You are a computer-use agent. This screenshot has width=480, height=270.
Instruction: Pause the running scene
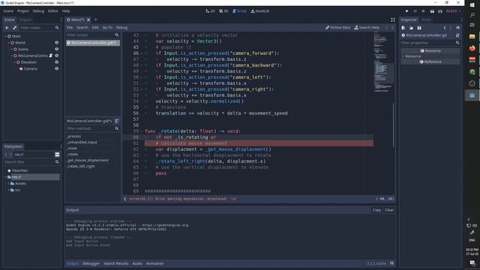pos(415,11)
